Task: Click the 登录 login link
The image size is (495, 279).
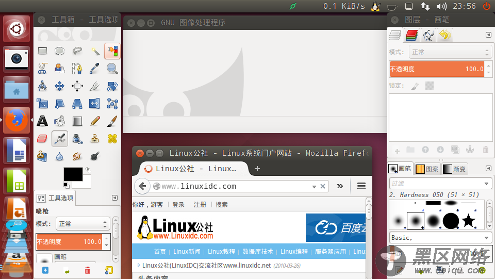Action: pyautogui.click(x=178, y=205)
